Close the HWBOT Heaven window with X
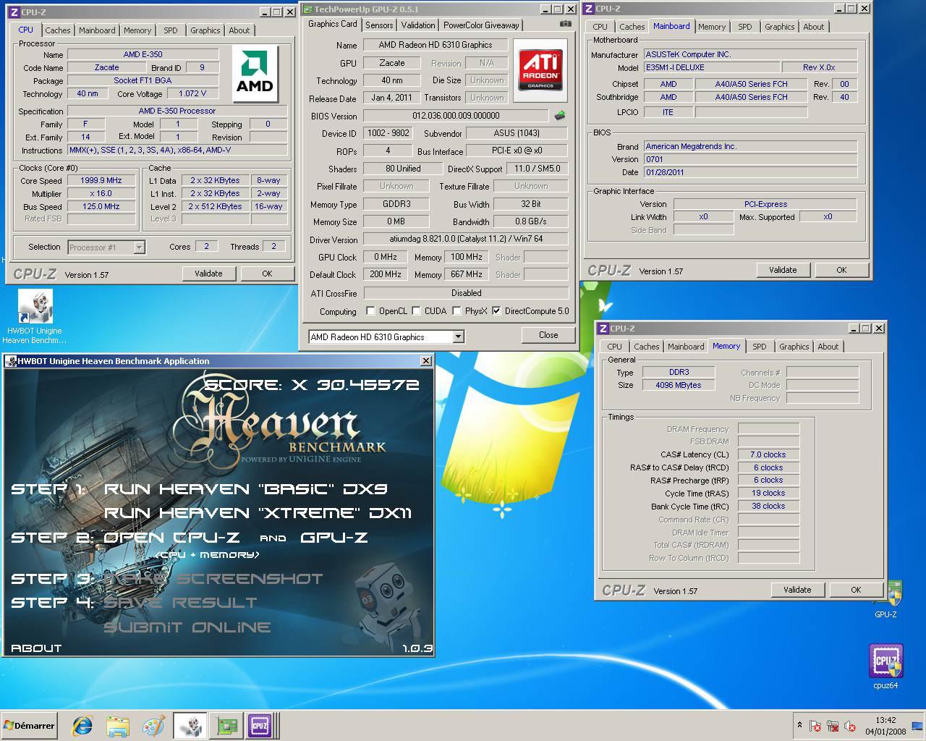The height and width of the screenshot is (741, 926). (426, 360)
